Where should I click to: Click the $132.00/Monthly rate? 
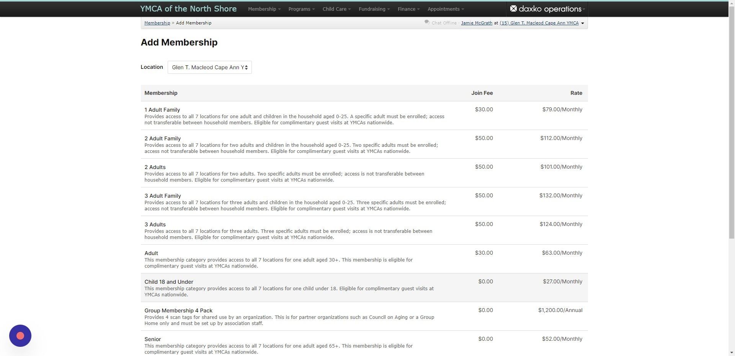coord(561,195)
